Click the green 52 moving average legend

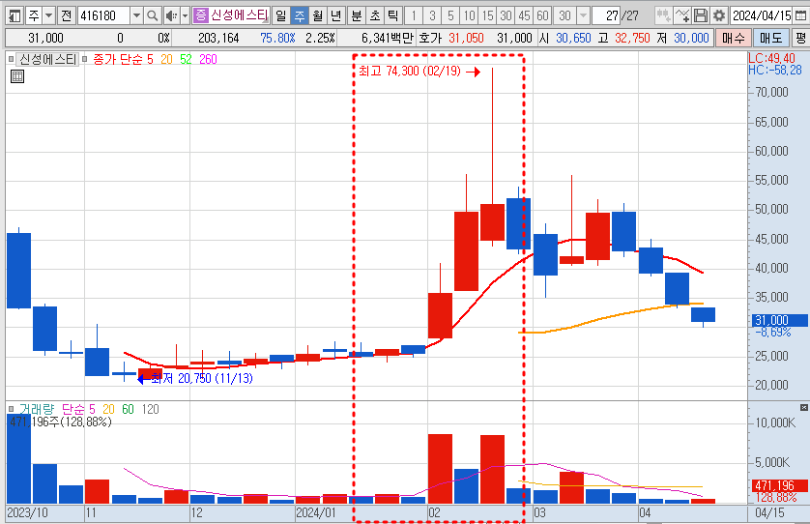click(x=186, y=59)
